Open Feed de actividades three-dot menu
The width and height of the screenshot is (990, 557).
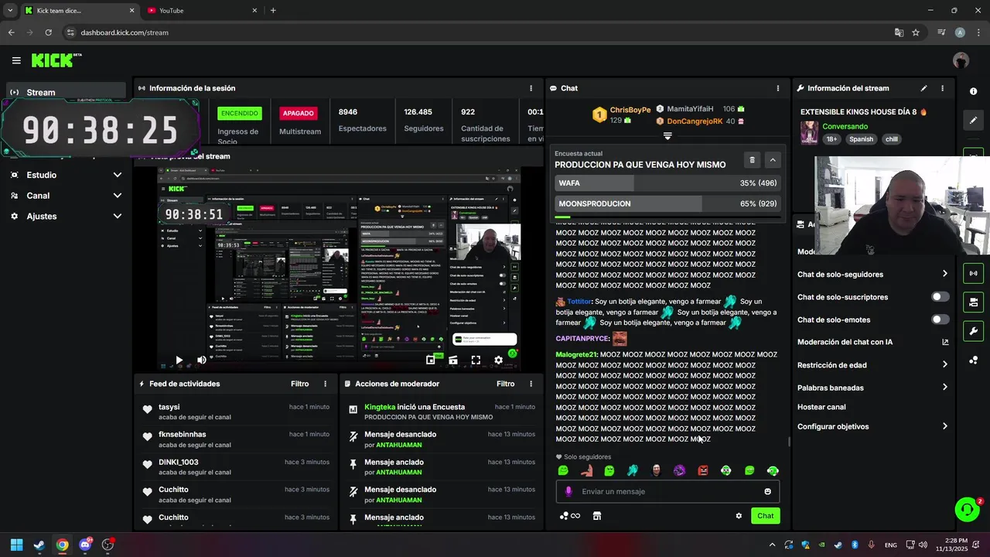point(325,384)
